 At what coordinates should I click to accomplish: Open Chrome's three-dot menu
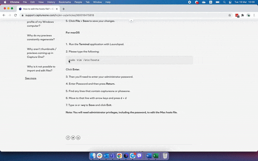click(x=254, y=15)
